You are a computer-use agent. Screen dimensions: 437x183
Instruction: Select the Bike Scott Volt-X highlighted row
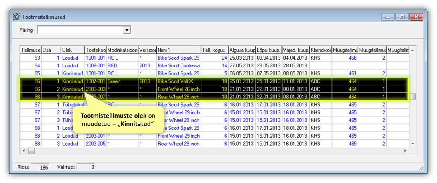178,81
